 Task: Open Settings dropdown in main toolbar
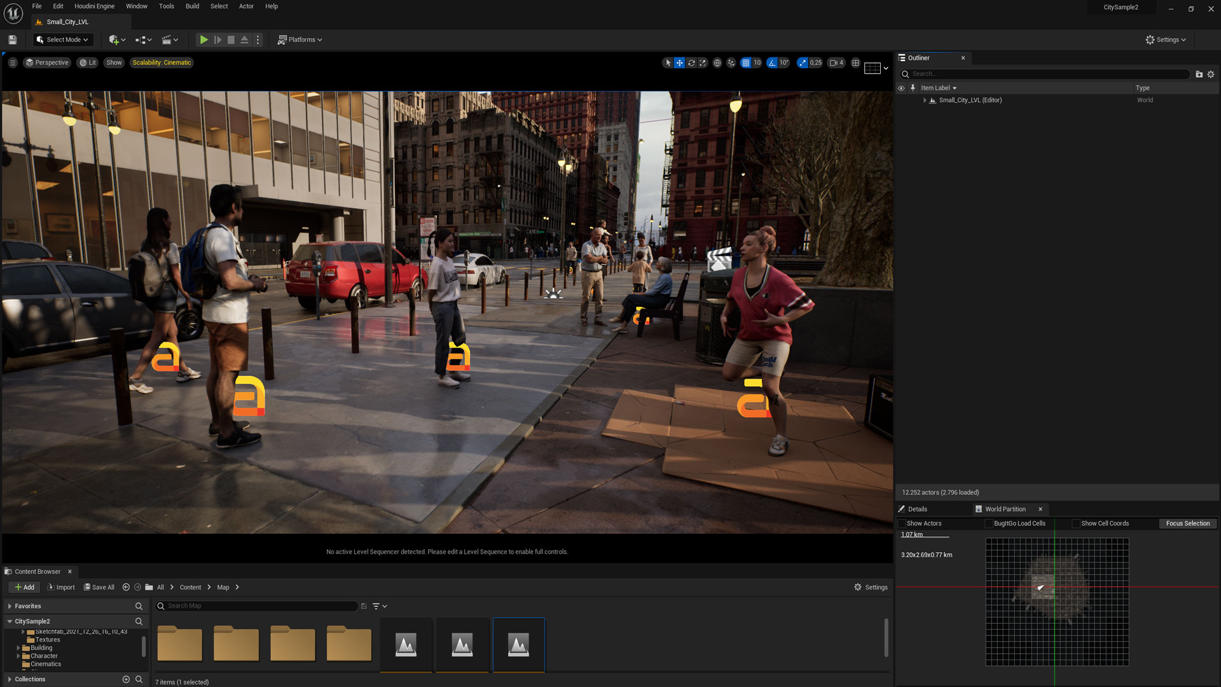(1166, 39)
